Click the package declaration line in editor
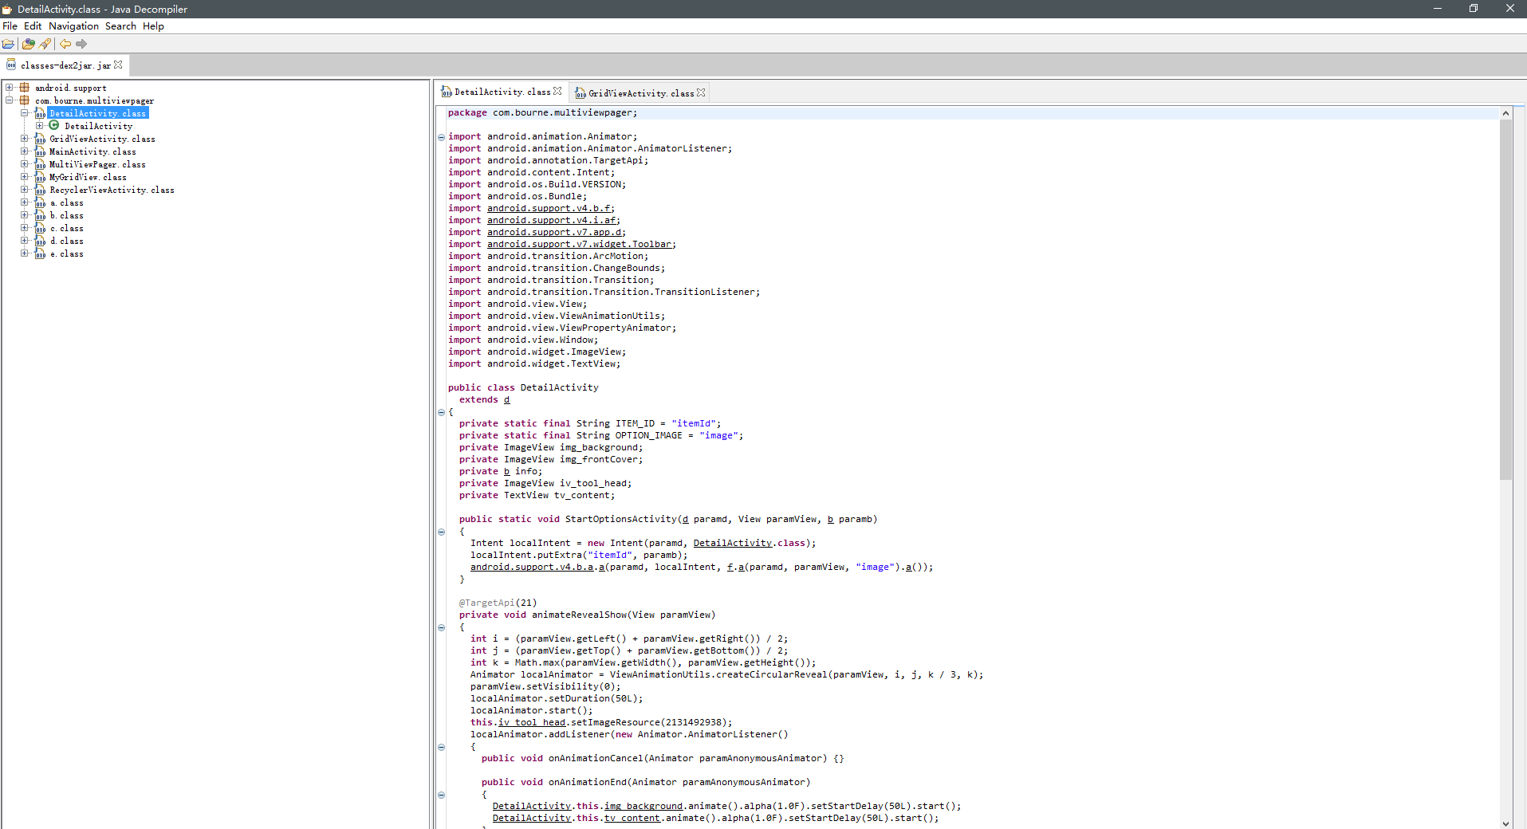Viewport: 1527px width, 829px height. 542,112
